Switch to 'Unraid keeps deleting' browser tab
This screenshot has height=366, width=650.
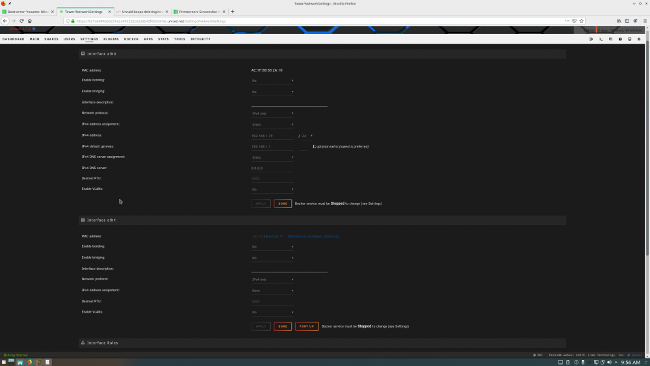[x=142, y=12]
